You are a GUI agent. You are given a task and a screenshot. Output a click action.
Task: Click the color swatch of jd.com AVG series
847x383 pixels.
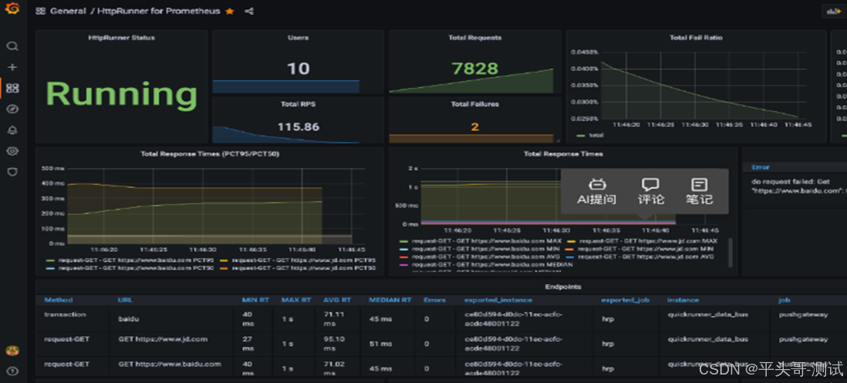[x=569, y=257]
